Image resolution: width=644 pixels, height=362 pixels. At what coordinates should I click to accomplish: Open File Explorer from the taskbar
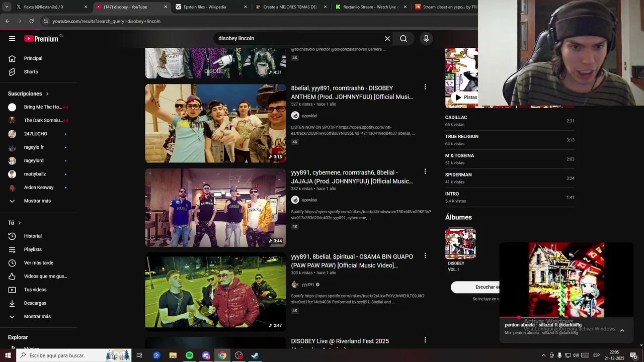[x=173, y=355]
